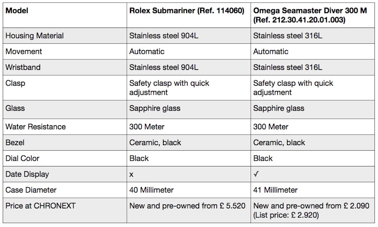Viewport: 378px width, 227px height.
Task: Select the Wristband row label
Action: 23,67
